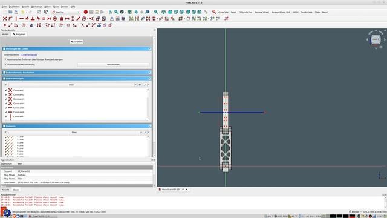Toggle Constraint7 checkbox
387x218 pixels.
point(6,117)
